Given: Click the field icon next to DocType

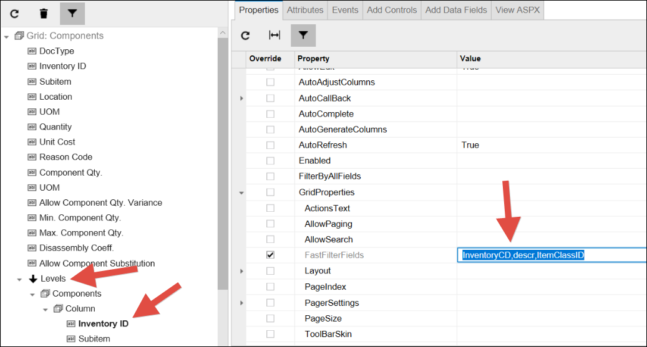Looking at the screenshot, I should tap(32, 51).
